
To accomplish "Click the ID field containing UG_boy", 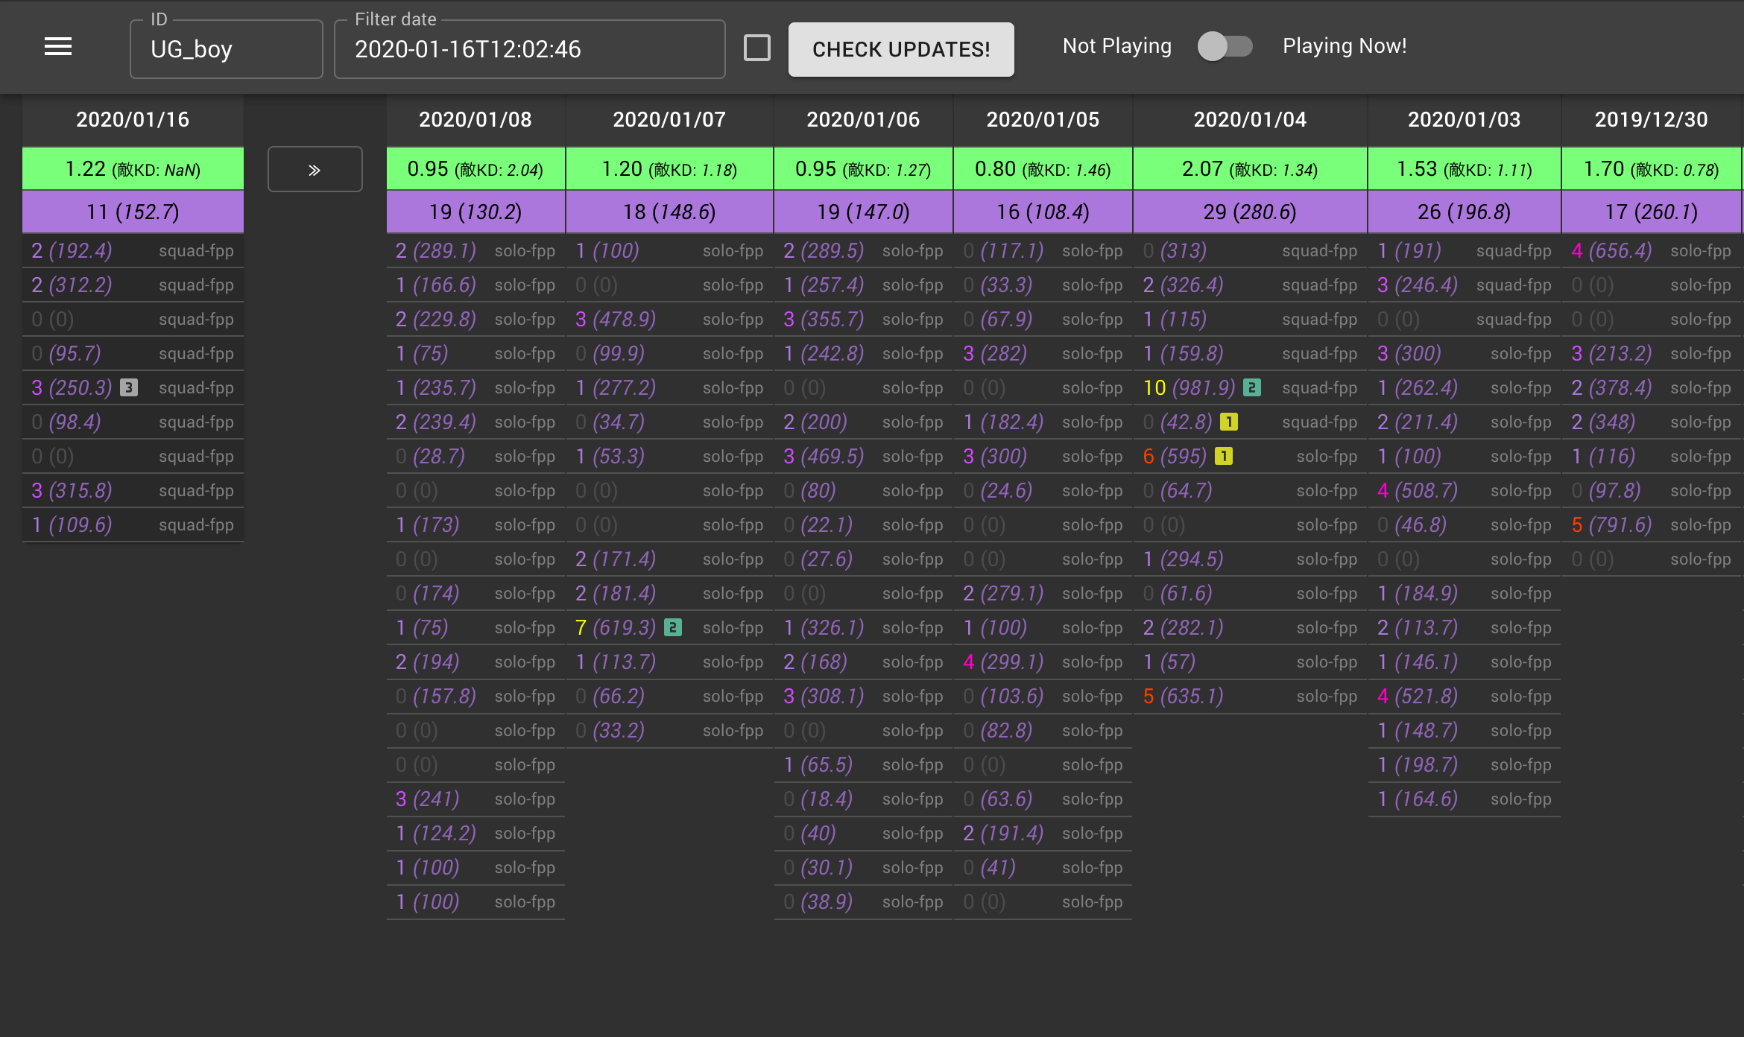I will 226,49.
